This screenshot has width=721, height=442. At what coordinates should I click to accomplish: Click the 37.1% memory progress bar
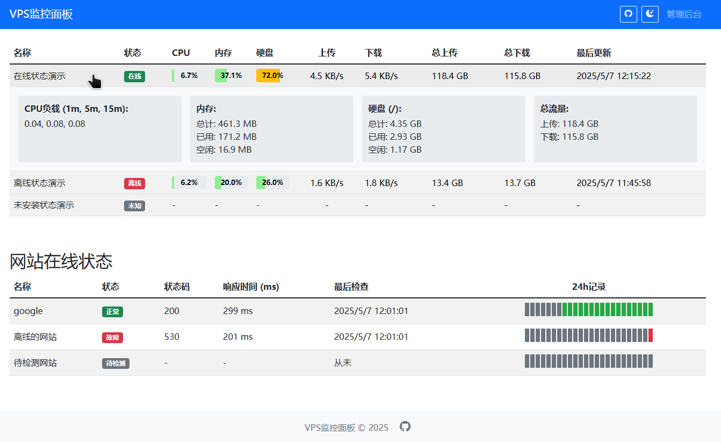(231, 75)
